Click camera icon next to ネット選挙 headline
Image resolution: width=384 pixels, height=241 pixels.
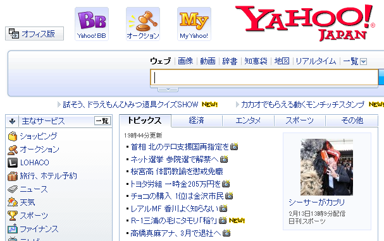click(x=224, y=159)
